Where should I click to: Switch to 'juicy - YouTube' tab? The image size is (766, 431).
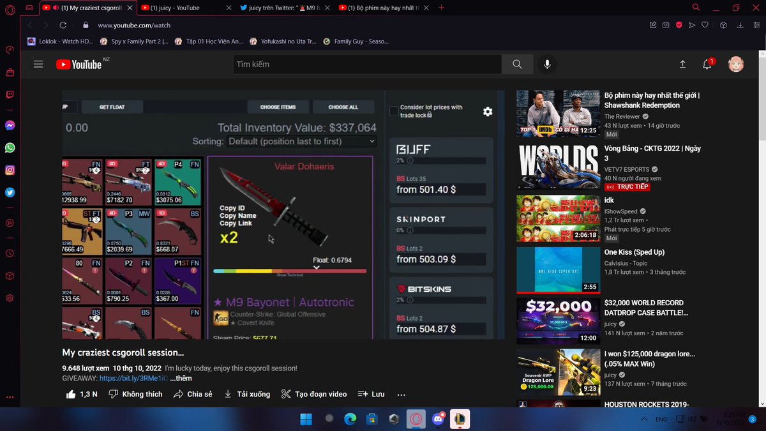click(185, 8)
